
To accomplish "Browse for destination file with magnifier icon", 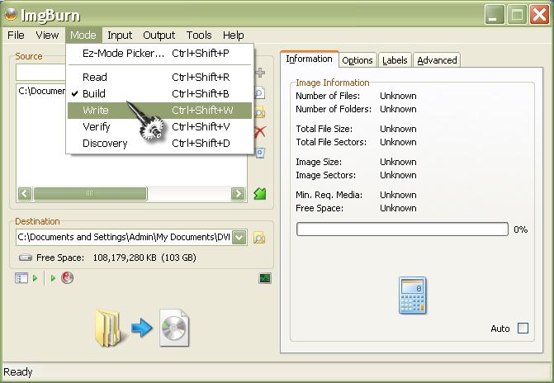I will (x=259, y=238).
